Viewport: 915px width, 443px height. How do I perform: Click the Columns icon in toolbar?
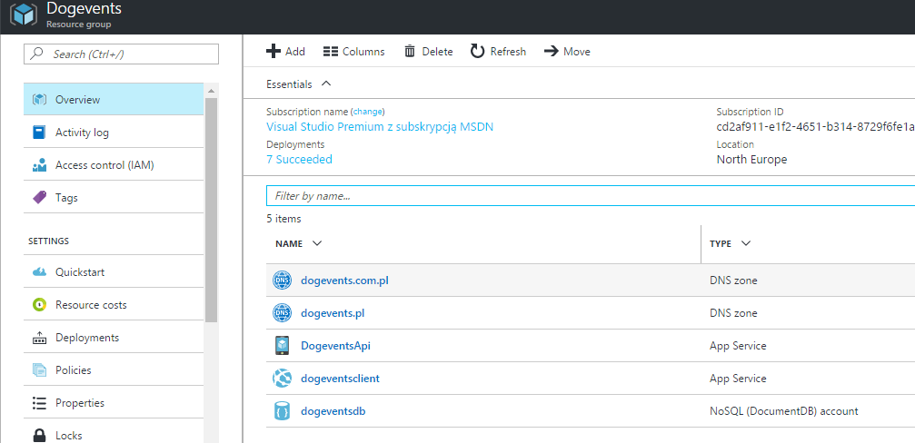(x=331, y=52)
